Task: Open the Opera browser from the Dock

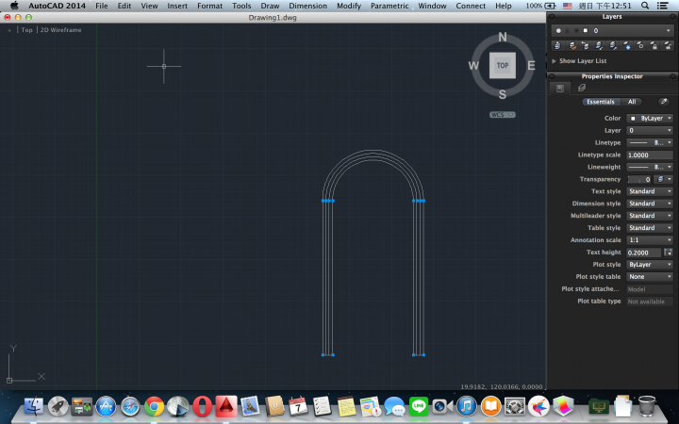Action: click(x=202, y=407)
